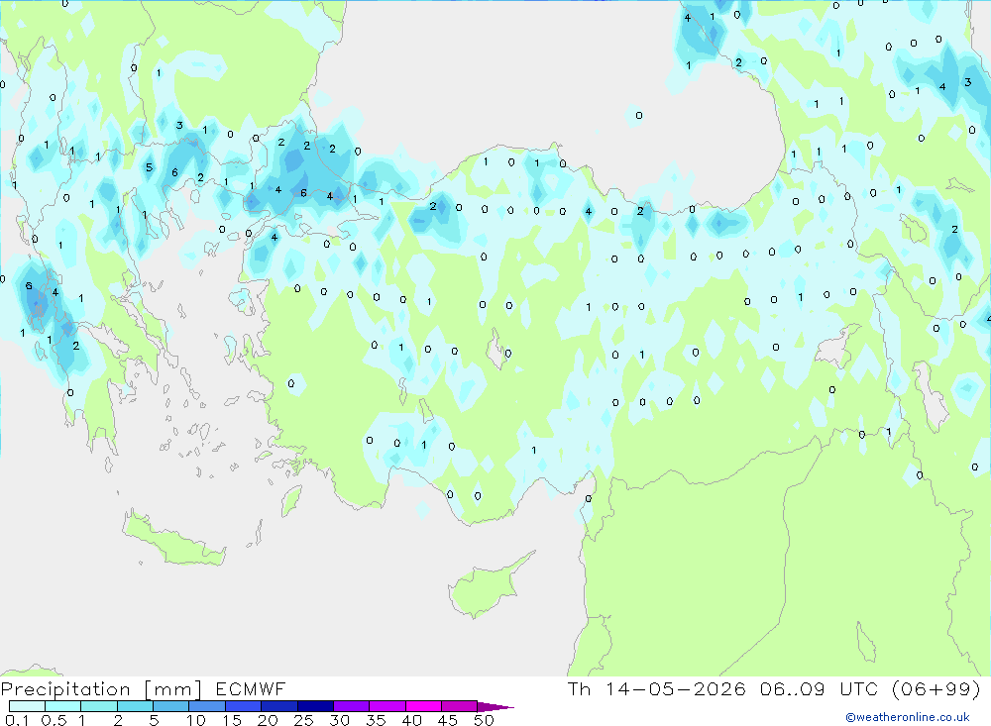Click the 30 to 35 mm purple swatch
Image resolution: width=991 pixels, height=726 pixels.
[351, 706]
